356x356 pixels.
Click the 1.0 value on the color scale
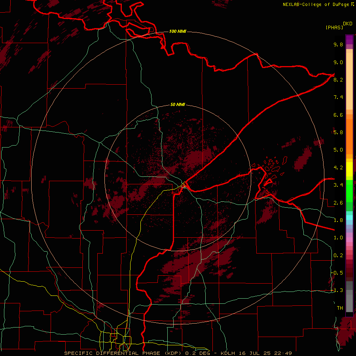338,238
